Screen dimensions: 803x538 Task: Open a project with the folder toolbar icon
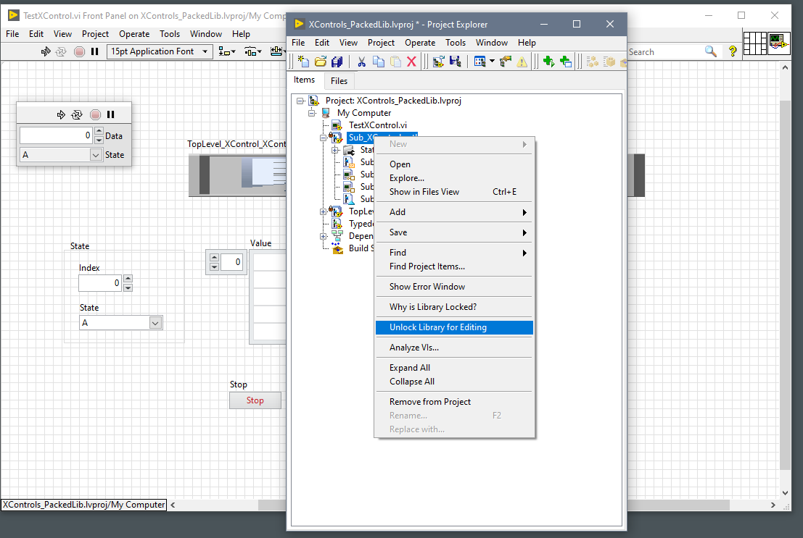click(x=319, y=61)
